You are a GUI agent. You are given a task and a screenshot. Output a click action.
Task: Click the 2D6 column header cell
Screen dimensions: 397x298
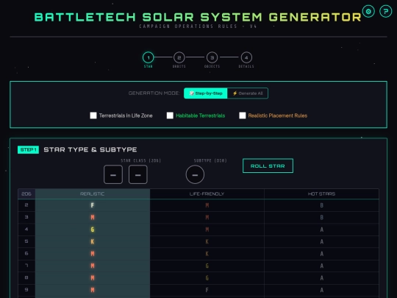point(26,194)
